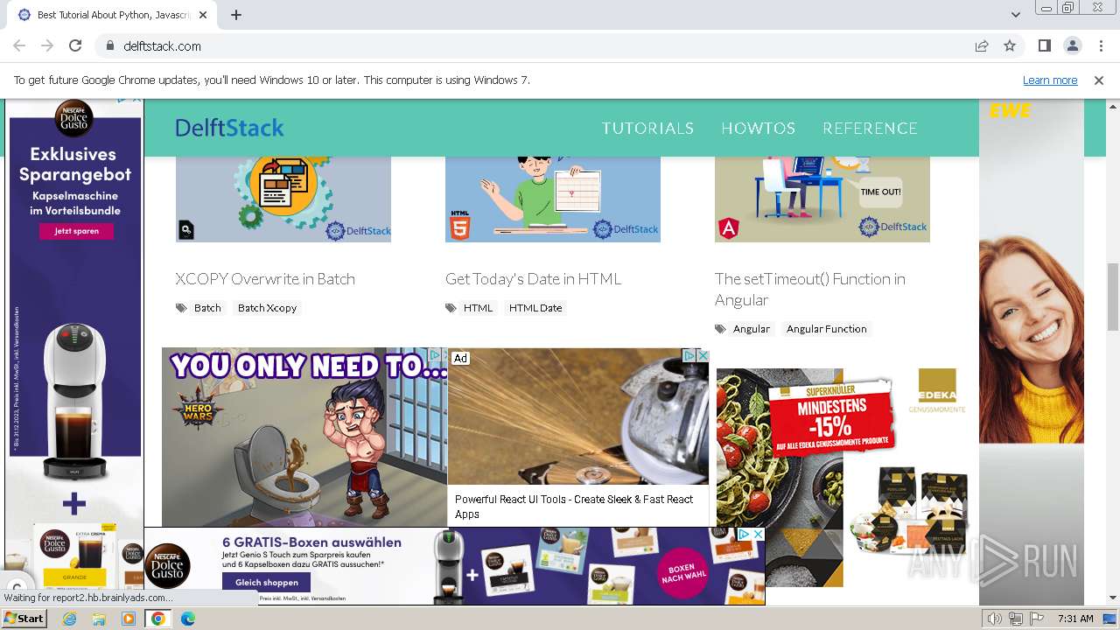Viewport: 1120px width, 630px height.
Task: Click the Jetzt sparen ad button
Action: [76, 231]
